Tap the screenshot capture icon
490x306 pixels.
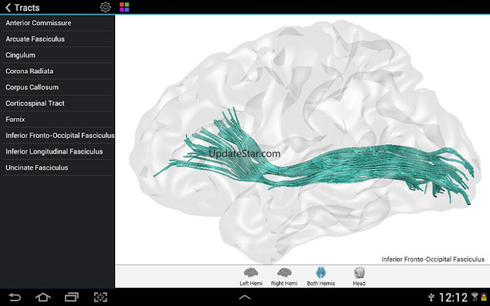101,297
